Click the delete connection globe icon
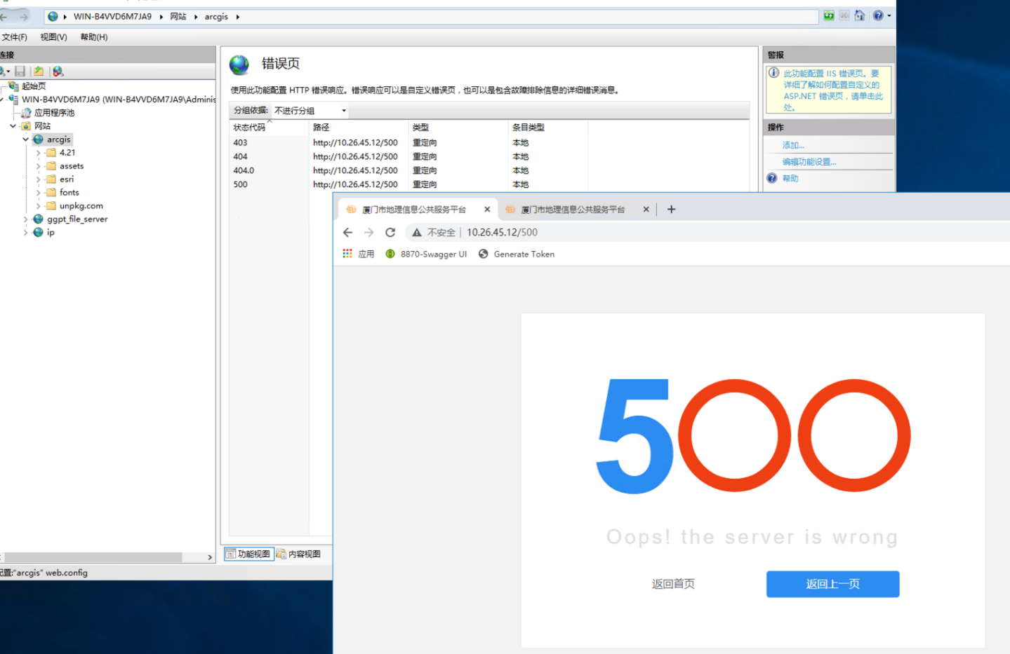 click(58, 71)
